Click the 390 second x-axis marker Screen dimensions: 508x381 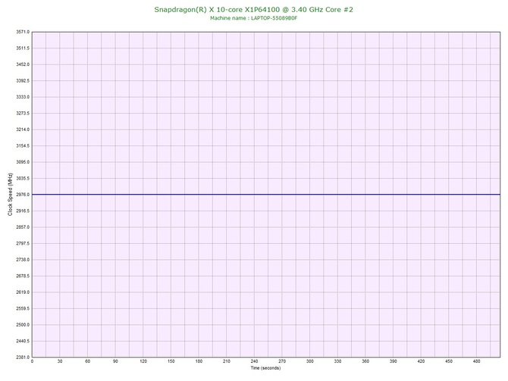(394, 361)
